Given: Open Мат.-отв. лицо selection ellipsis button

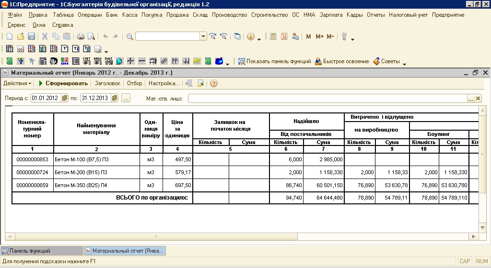Looking at the screenshot, I should pyautogui.click(x=471, y=99).
